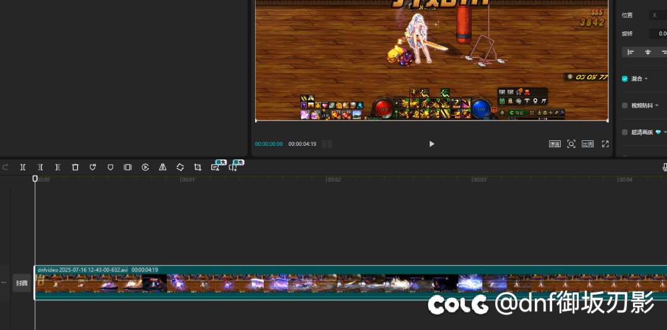The height and width of the screenshot is (330, 667).
Task: Select the crop tool
Action: tap(198, 167)
